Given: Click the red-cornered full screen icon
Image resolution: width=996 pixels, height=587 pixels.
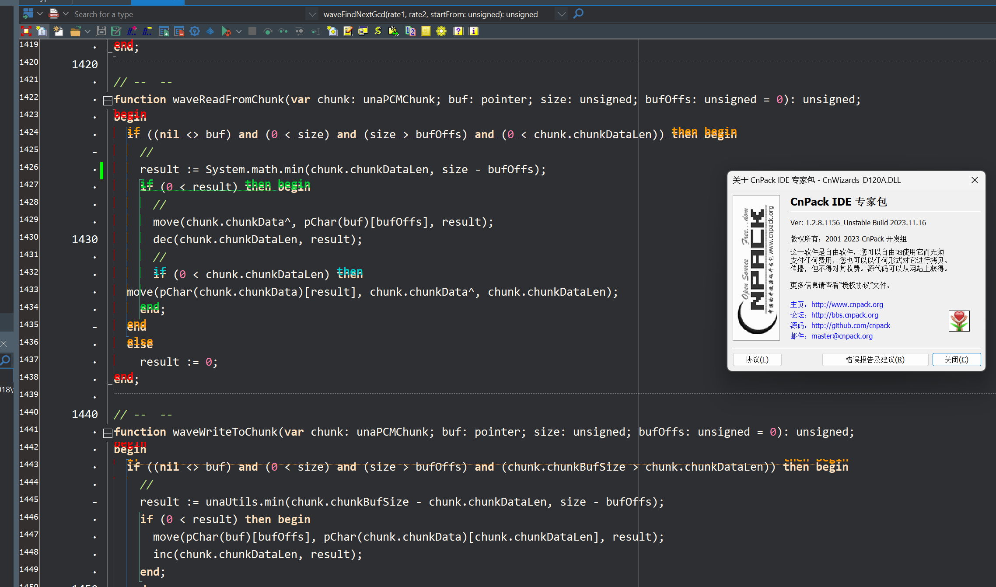Looking at the screenshot, I should (26, 31).
